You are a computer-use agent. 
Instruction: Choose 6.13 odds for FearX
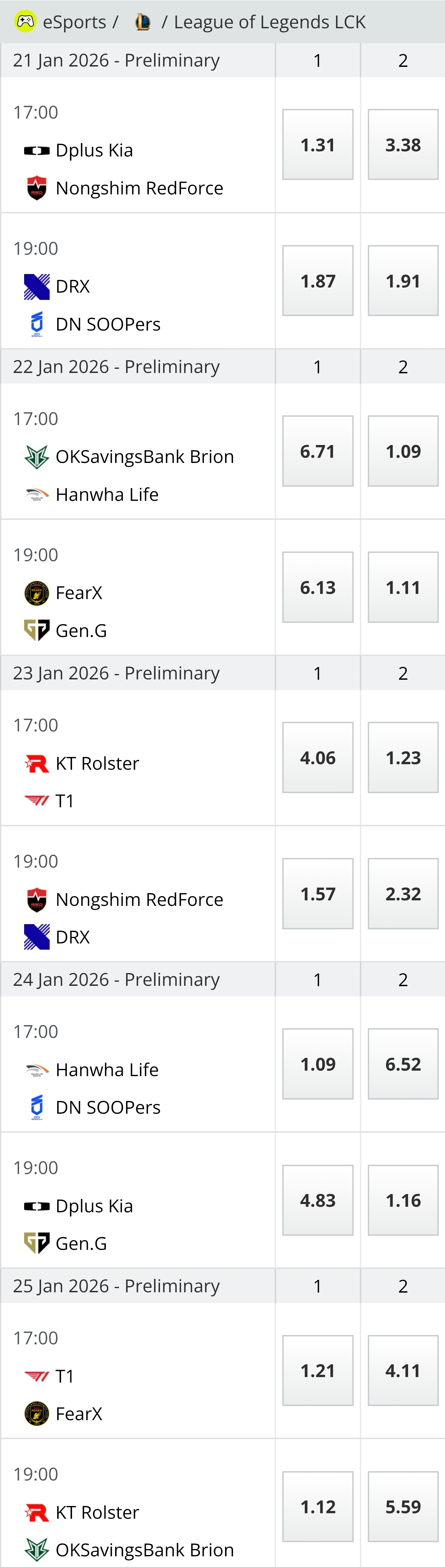tap(317, 588)
